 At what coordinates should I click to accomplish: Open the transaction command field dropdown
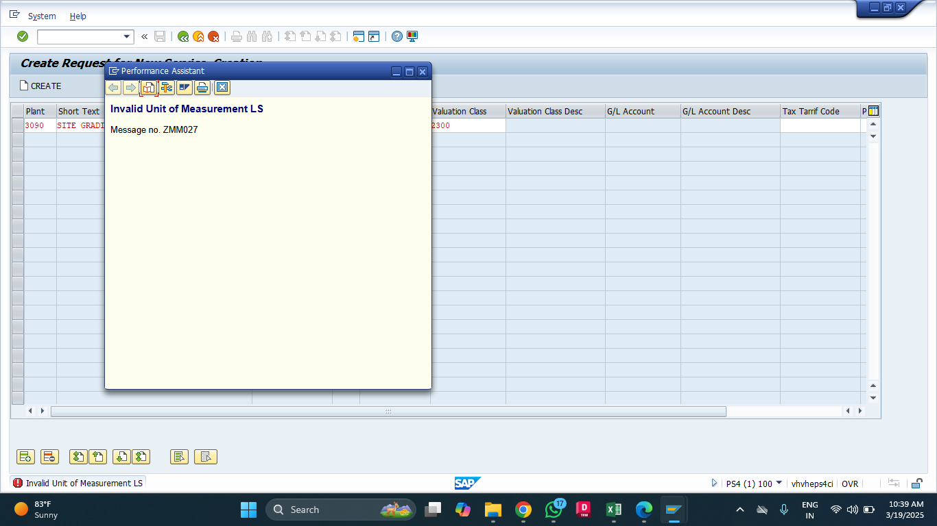click(x=127, y=37)
